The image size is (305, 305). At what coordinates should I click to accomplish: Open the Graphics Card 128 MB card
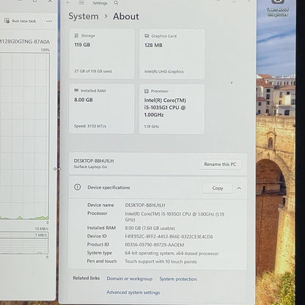(172, 54)
